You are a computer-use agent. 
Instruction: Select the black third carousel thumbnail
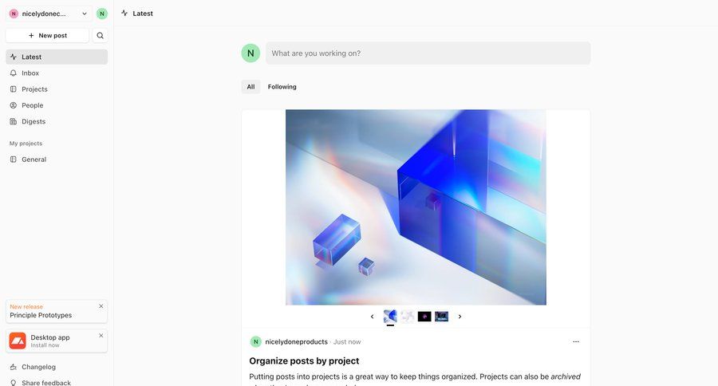pyautogui.click(x=424, y=317)
